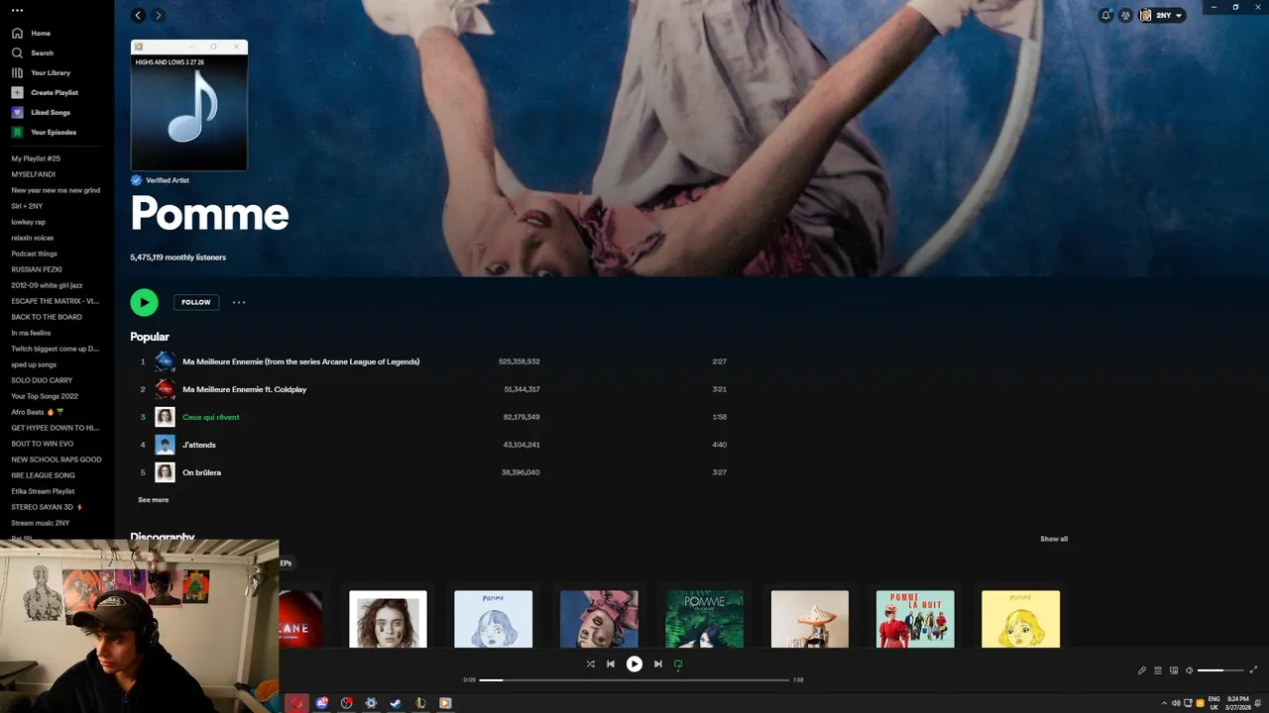Open the POMME green foliage album cover
The width and height of the screenshot is (1269, 713).
click(704, 619)
